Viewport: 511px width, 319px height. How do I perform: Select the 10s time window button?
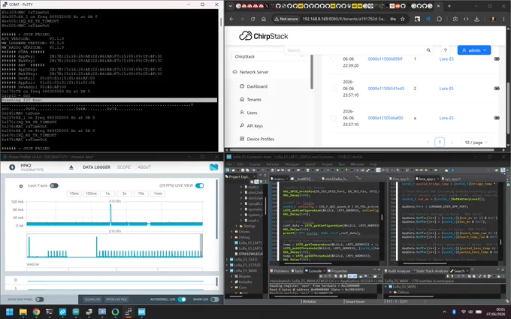point(141,194)
